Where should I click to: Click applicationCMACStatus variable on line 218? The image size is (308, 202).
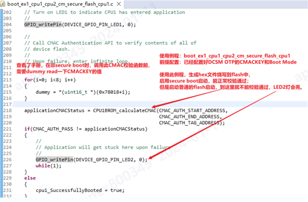pos(54,111)
